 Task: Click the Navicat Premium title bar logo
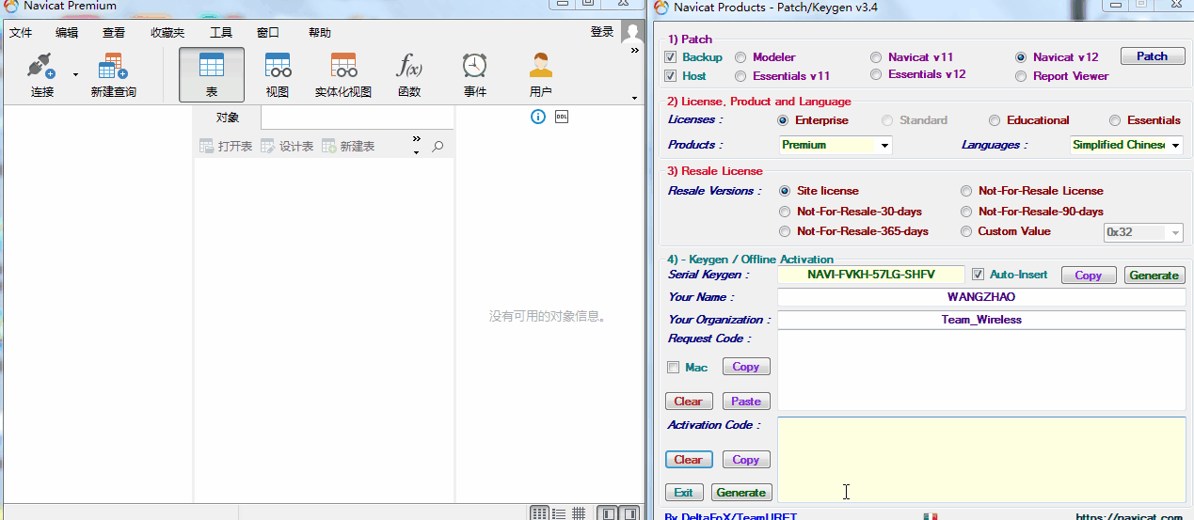10,6
